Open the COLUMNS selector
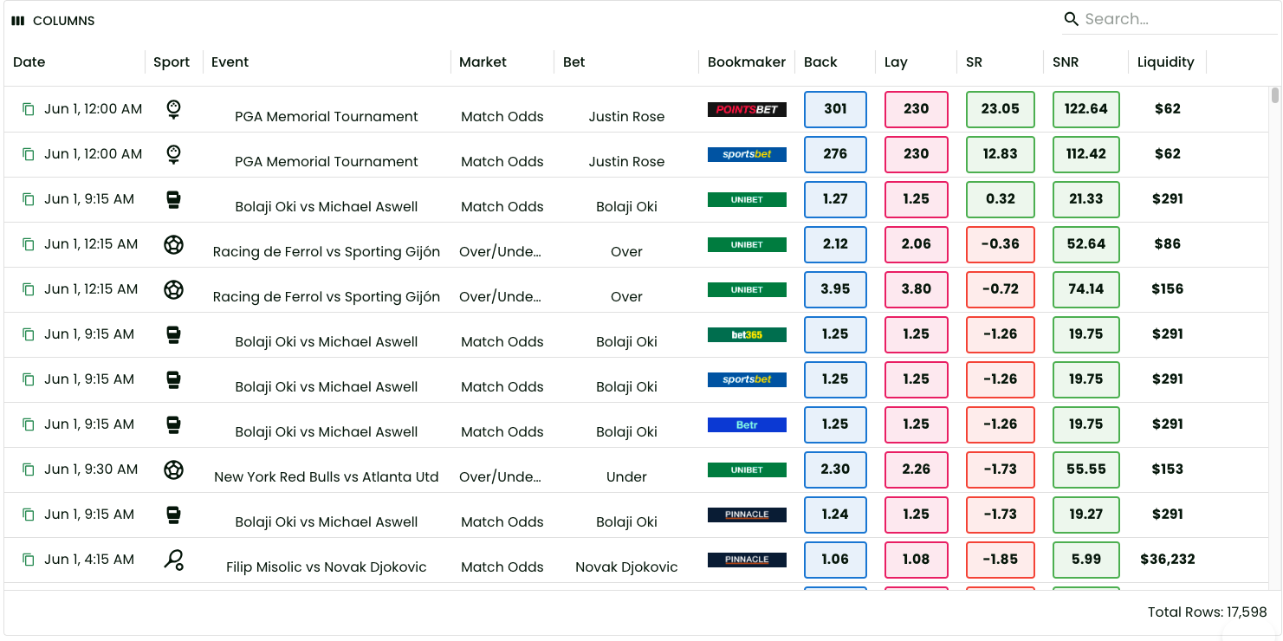The width and height of the screenshot is (1283, 641). [x=54, y=21]
